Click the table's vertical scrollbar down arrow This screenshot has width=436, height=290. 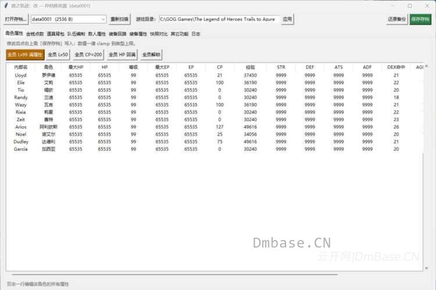pyautogui.click(x=427, y=268)
